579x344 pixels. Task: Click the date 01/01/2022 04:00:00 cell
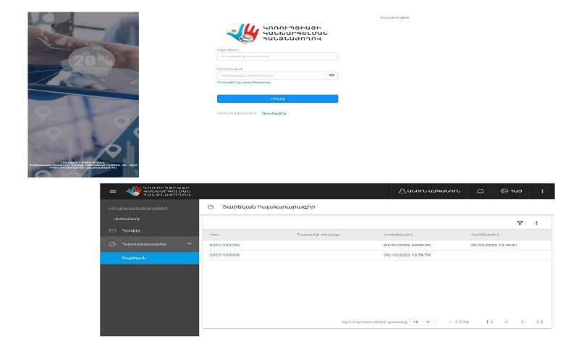[407, 245]
